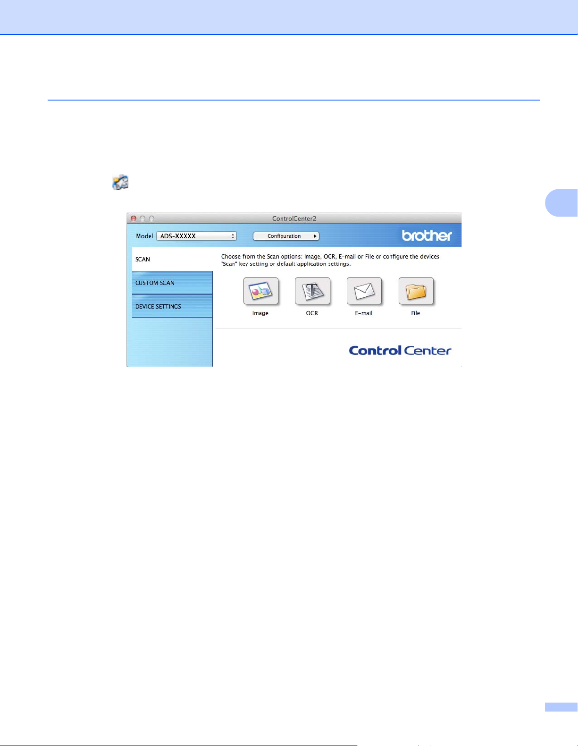The height and width of the screenshot is (746, 578).
Task: Expand the Configuration menu button
Action: click(x=286, y=236)
